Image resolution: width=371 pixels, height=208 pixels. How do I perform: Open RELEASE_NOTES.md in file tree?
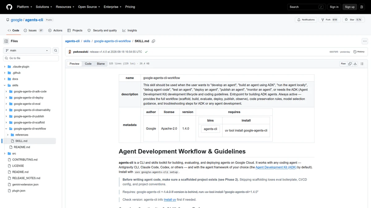click(x=26, y=178)
